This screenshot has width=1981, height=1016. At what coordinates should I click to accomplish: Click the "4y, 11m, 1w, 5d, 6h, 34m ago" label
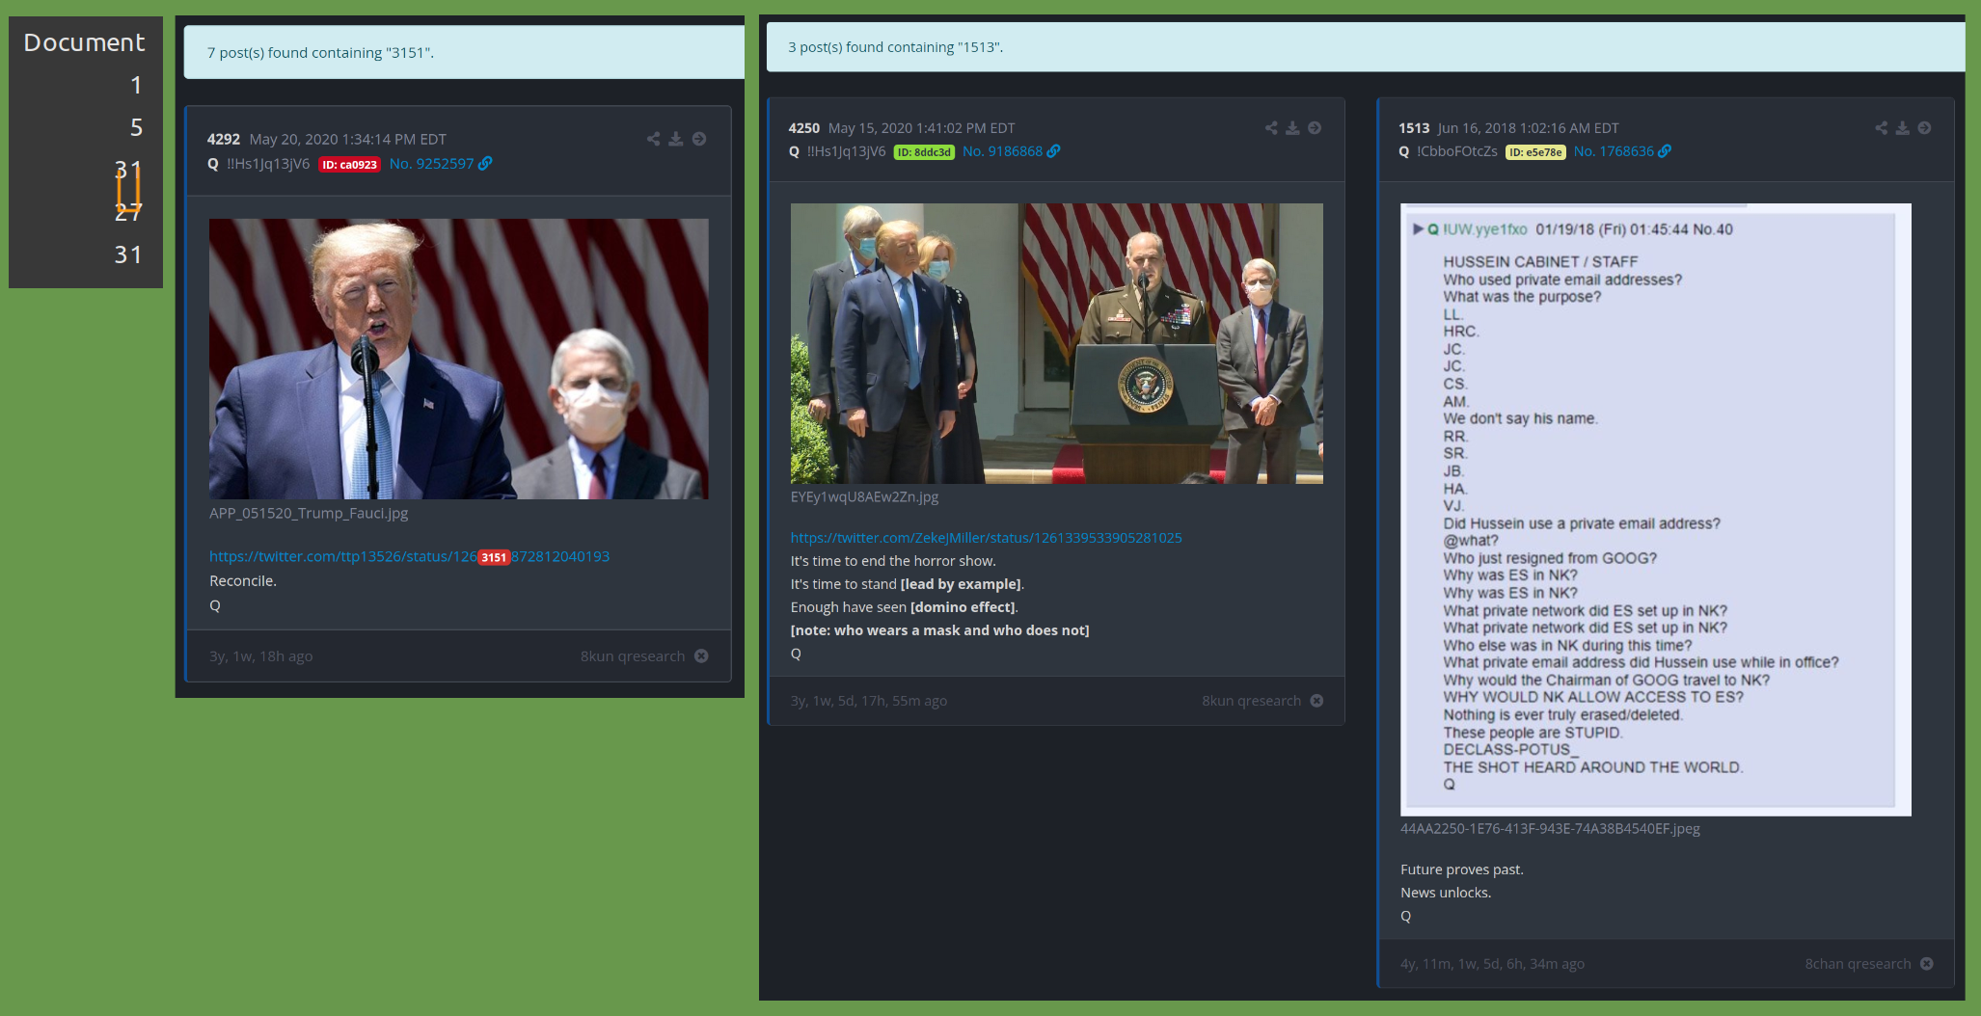tap(1492, 963)
